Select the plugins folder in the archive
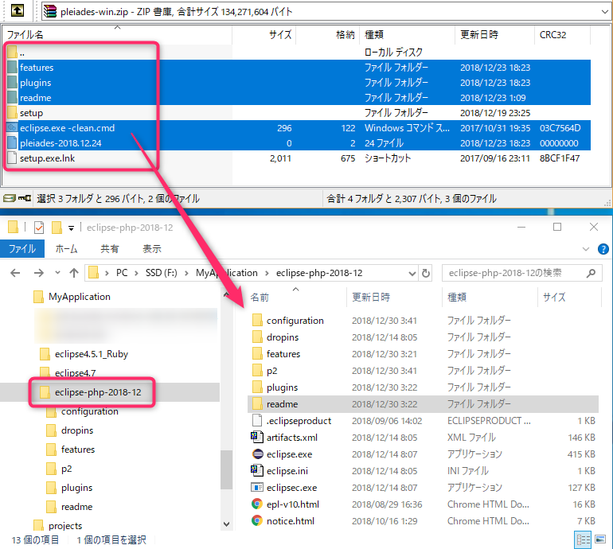The height and width of the screenshot is (549, 613). pyautogui.click(x=299, y=83)
